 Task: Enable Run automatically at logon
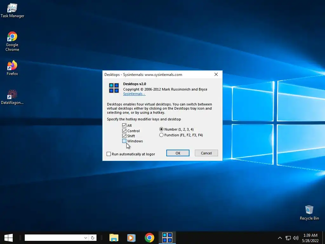coord(109,154)
